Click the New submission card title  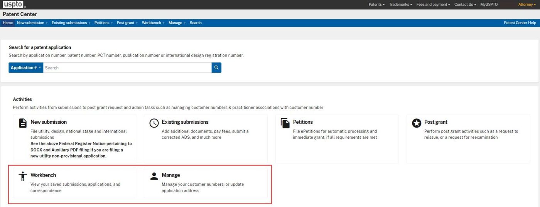click(49, 122)
